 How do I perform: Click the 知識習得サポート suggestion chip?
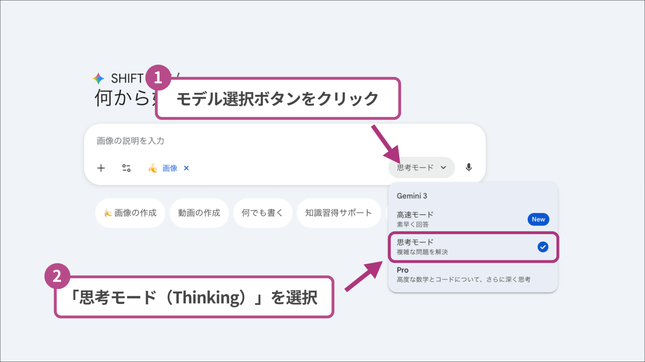coord(339,213)
